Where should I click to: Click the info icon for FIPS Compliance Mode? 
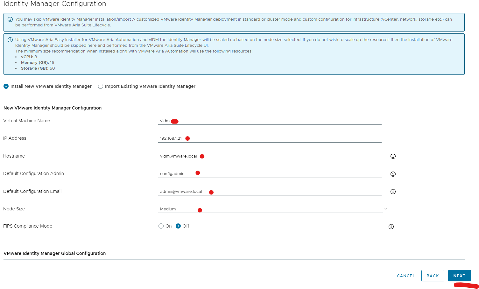391,227
